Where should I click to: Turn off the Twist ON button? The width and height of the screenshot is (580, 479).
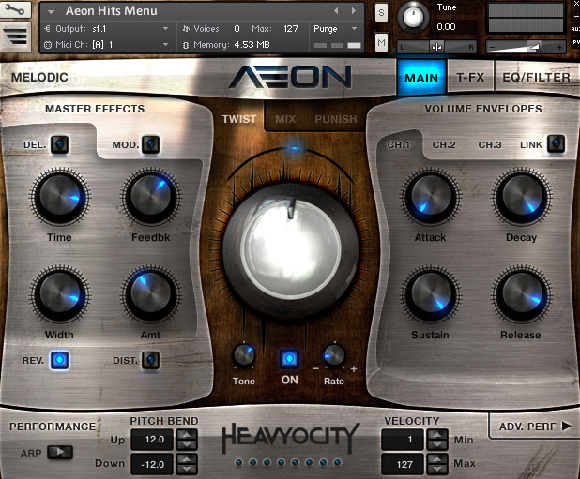(x=290, y=358)
